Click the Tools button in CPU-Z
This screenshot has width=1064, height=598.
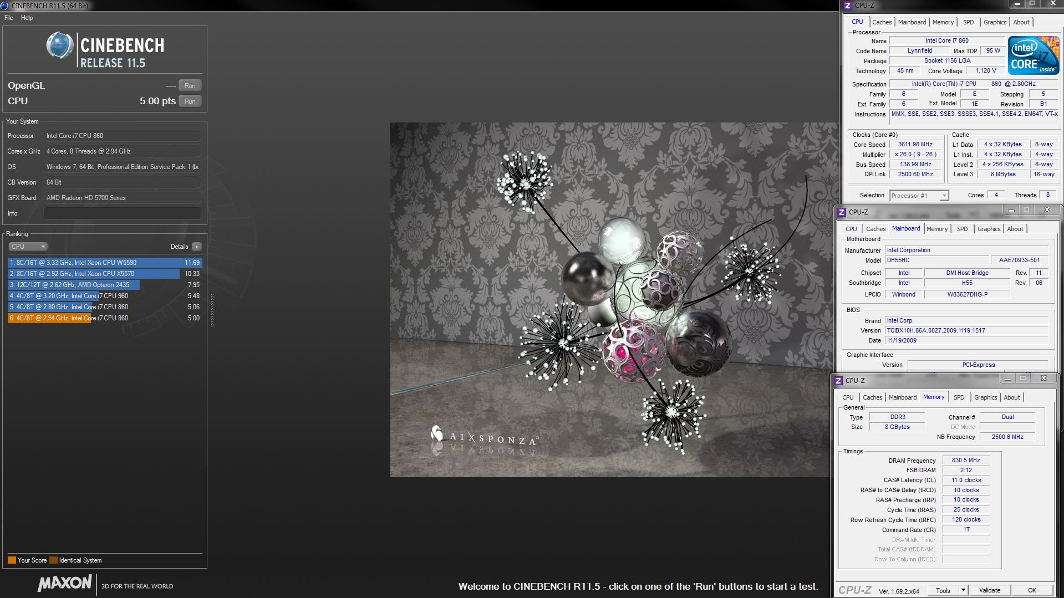click(x=943, y=590)
